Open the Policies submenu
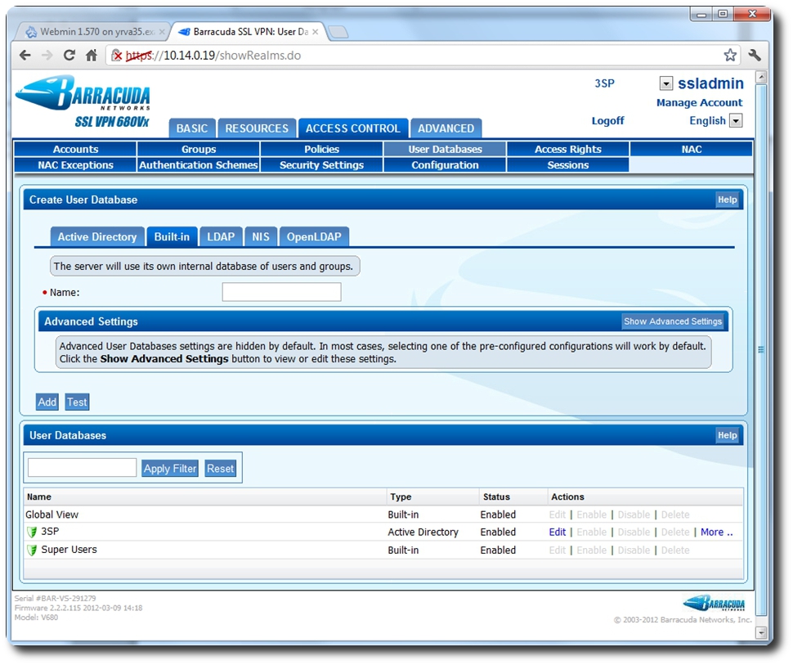 click(321, 150)
